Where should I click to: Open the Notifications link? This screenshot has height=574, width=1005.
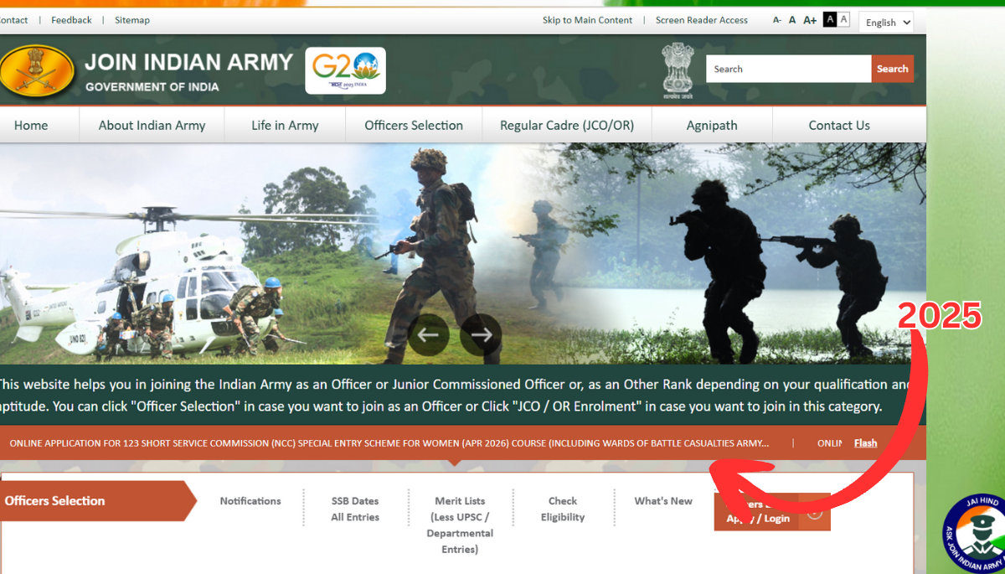pyautogui.click(x=250, y=501)
